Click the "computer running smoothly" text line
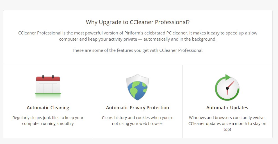This screenshot has width=278, height=144. (48, 124)
